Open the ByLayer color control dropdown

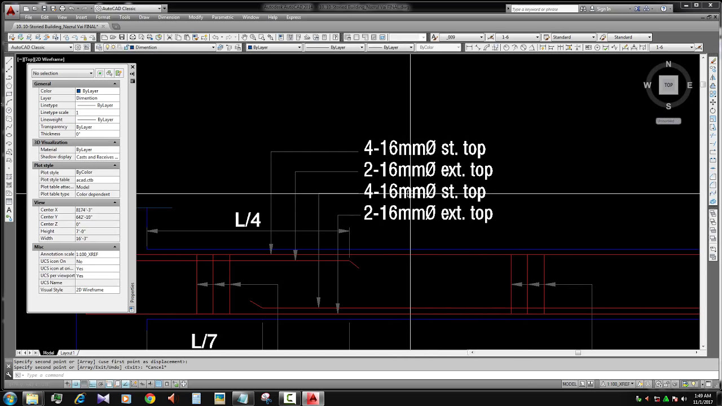274,47
